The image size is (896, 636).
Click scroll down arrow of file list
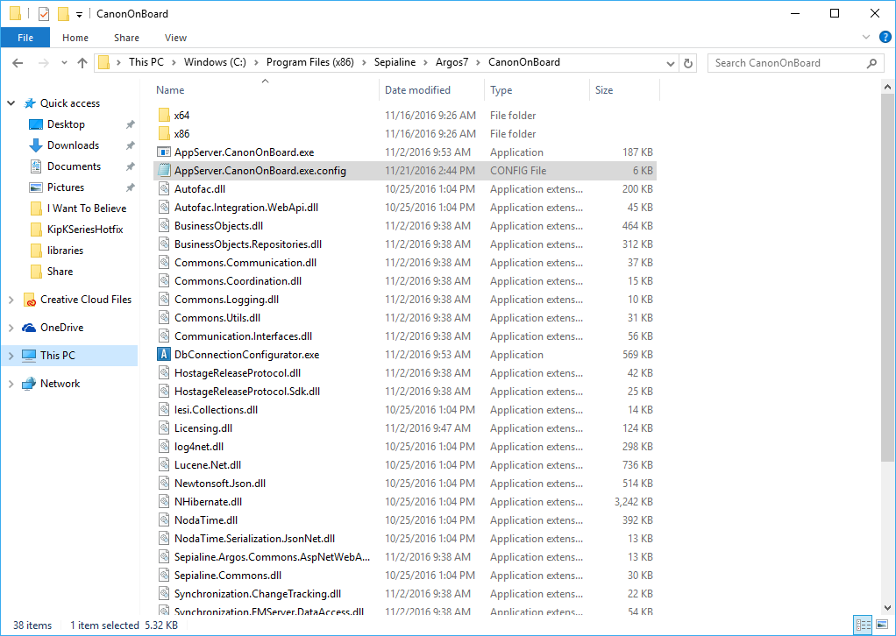click(x=887, y=608)
